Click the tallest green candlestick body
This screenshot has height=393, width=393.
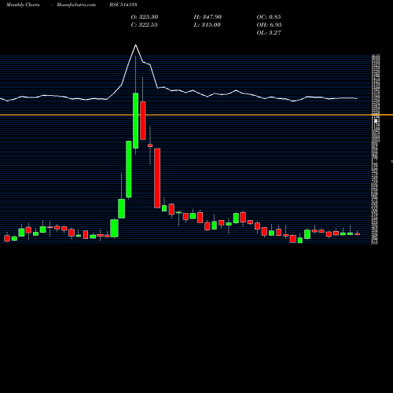pos(129,169)
